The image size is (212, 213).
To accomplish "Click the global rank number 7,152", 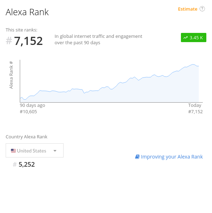I will [x=29, y=41].
